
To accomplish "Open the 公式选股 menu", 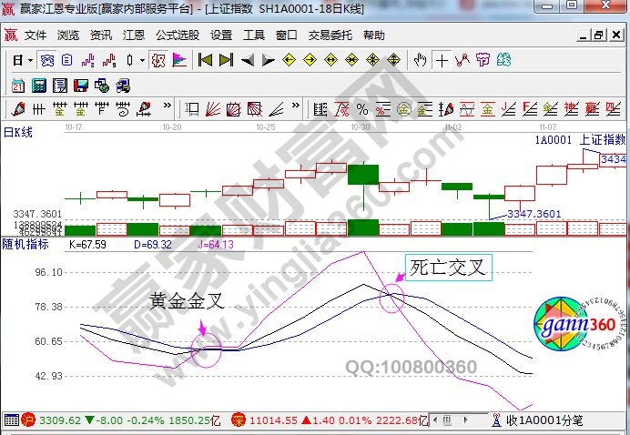I will (x=178, y=35).
